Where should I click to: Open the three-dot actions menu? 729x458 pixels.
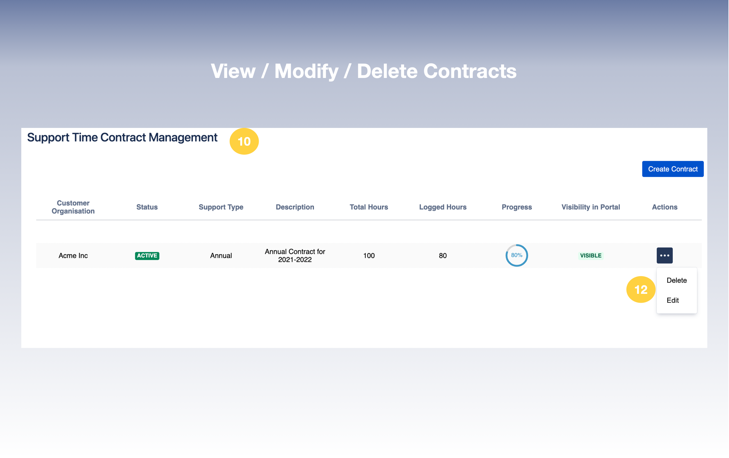[x=664, y=256]
